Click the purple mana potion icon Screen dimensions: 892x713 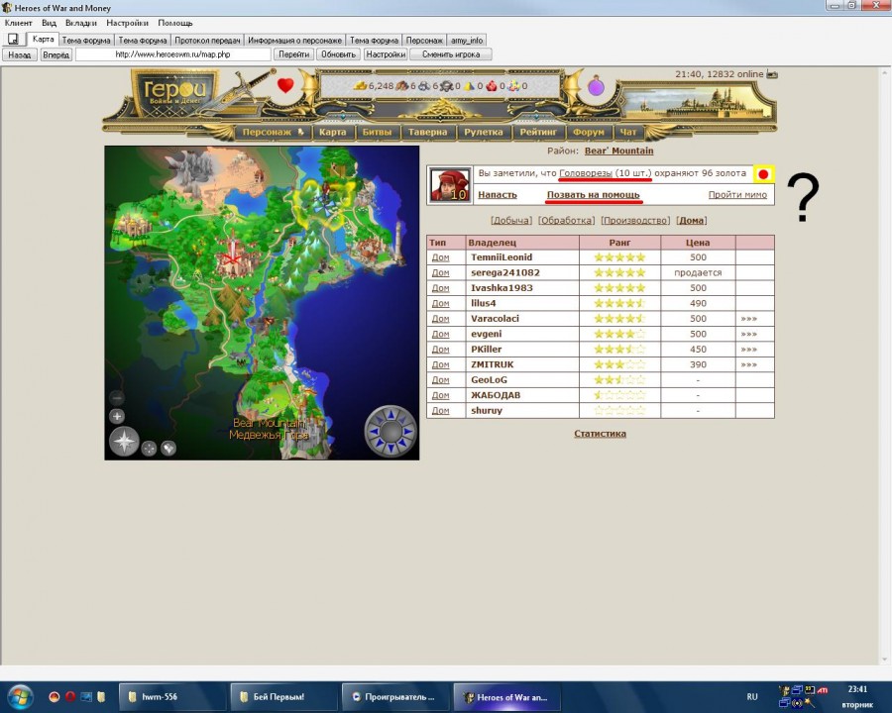point(597,86)
